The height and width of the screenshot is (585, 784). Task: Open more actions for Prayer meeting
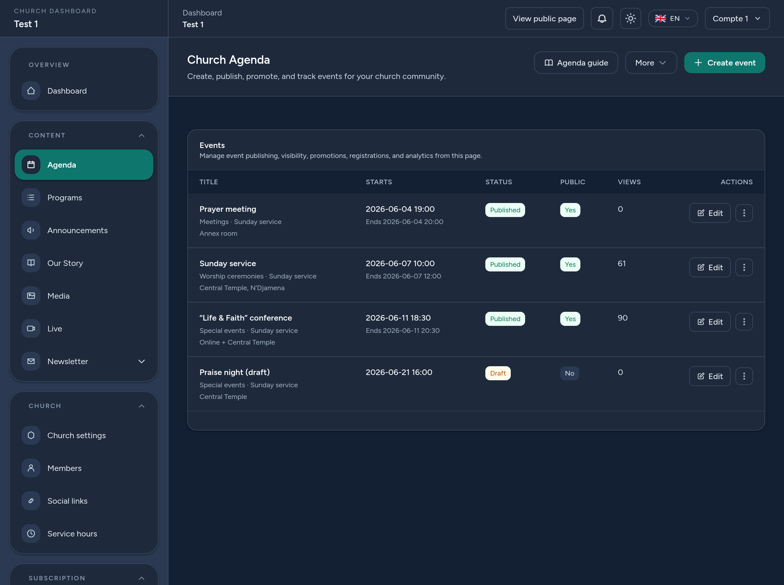[x=744, y=213]
